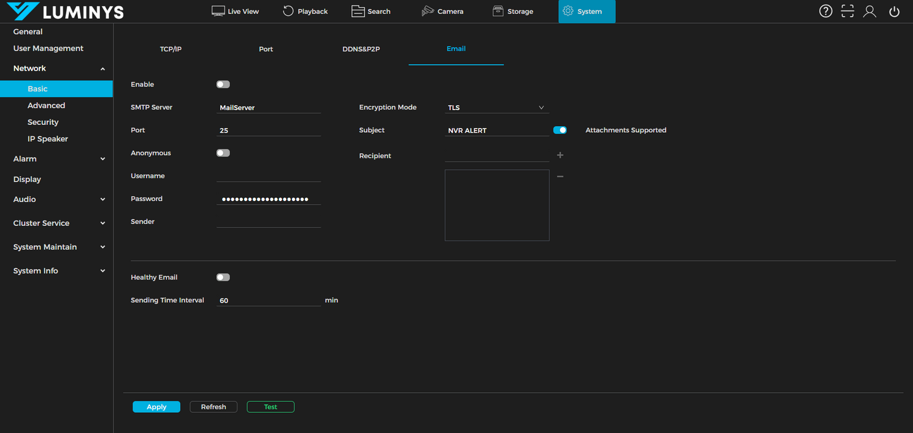Collapse the Network section in the sidebar
Screen dimensions: 913x433
coord(103,68)
